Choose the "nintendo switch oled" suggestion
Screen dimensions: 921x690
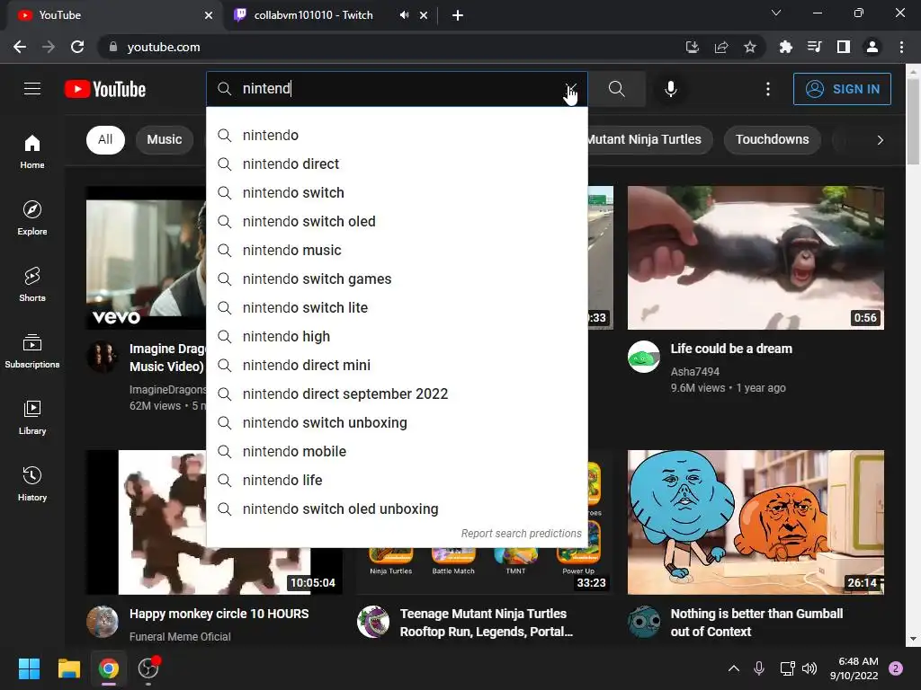tap(397, 222)
